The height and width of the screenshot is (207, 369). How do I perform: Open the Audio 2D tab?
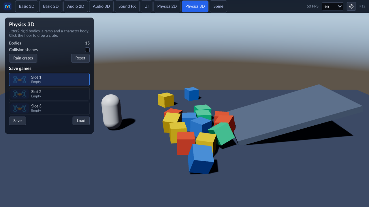[76, 6]
